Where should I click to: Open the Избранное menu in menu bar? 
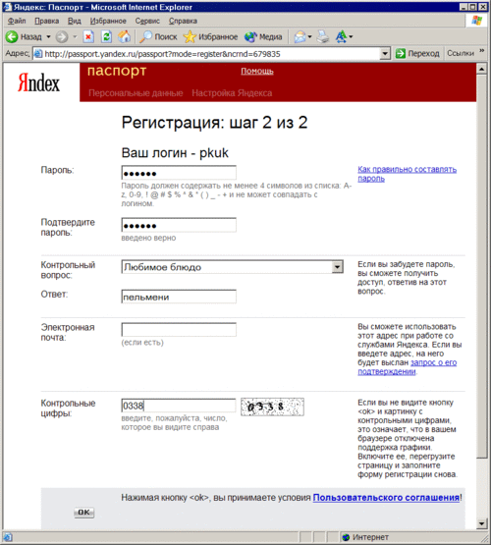(108, 21)
